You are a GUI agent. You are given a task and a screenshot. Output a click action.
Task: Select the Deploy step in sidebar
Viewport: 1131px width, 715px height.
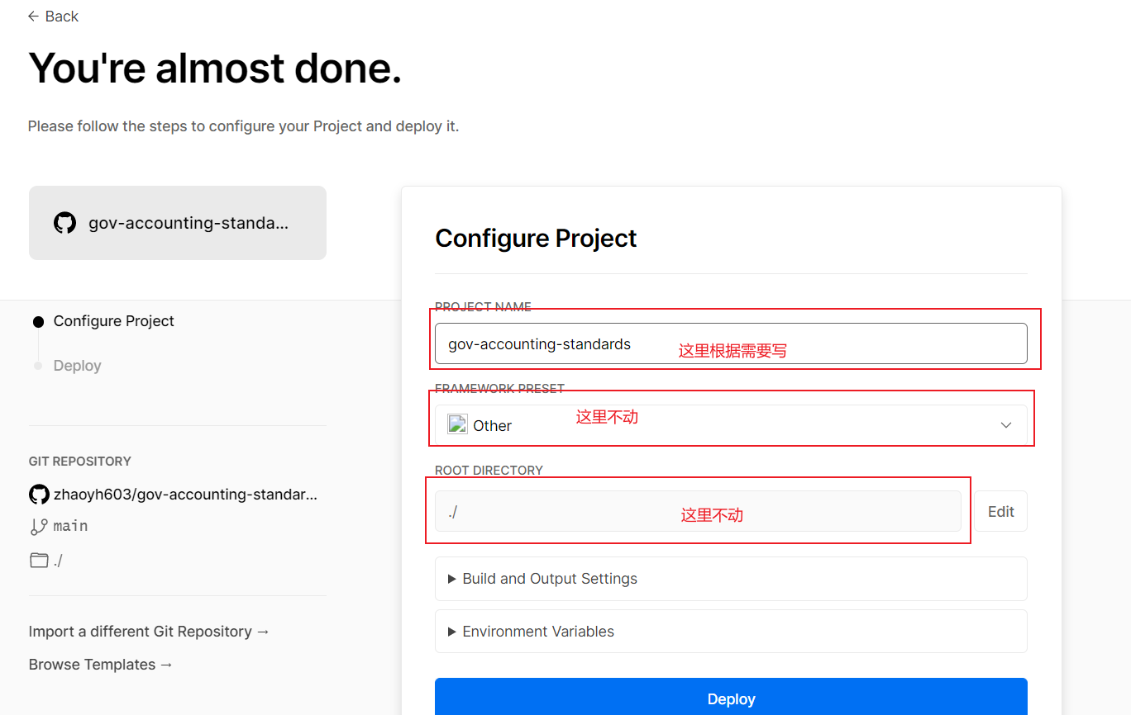(x=77, y=366)
